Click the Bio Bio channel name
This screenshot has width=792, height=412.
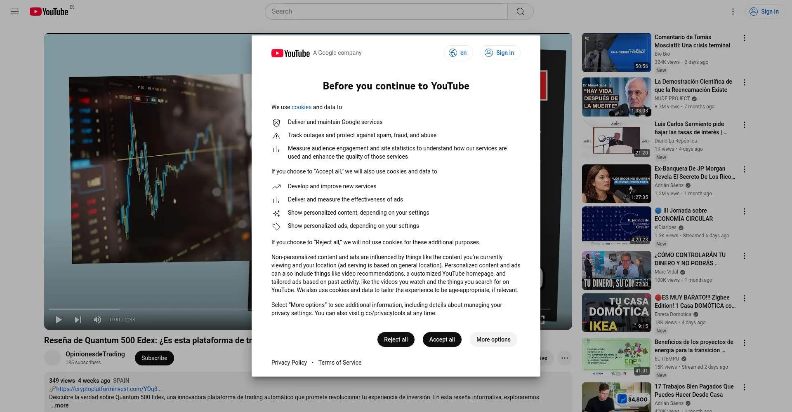(x=662, y=54)
